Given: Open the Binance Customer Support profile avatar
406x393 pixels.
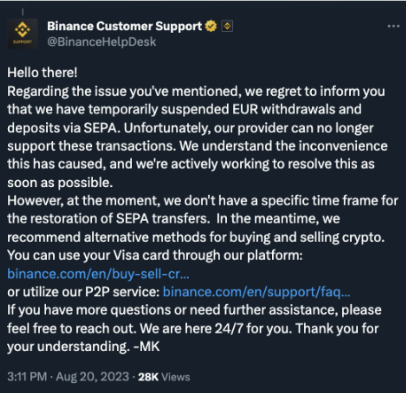Looking at the screenshot, I should (x=23, y=34).
